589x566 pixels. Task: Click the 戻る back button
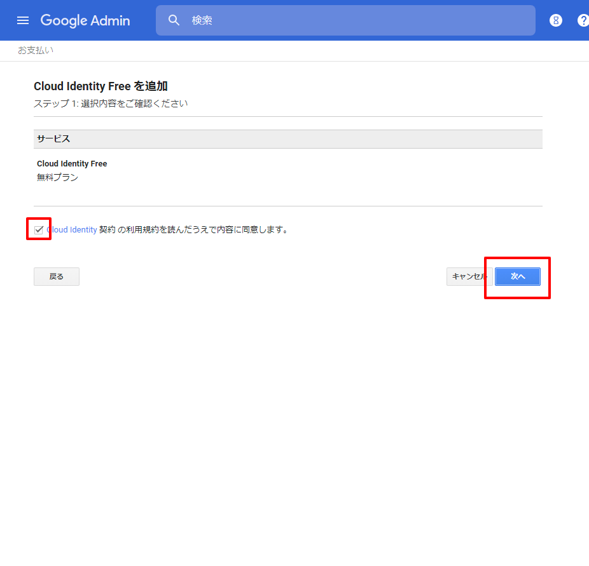click(57, 276)
